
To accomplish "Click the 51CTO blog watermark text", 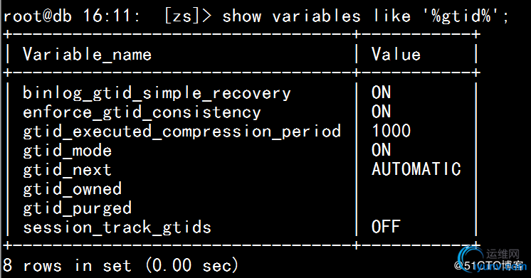I will pyautogui.click(x=490, y=265).
